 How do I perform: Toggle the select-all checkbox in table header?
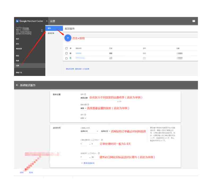tap(66, 48)
